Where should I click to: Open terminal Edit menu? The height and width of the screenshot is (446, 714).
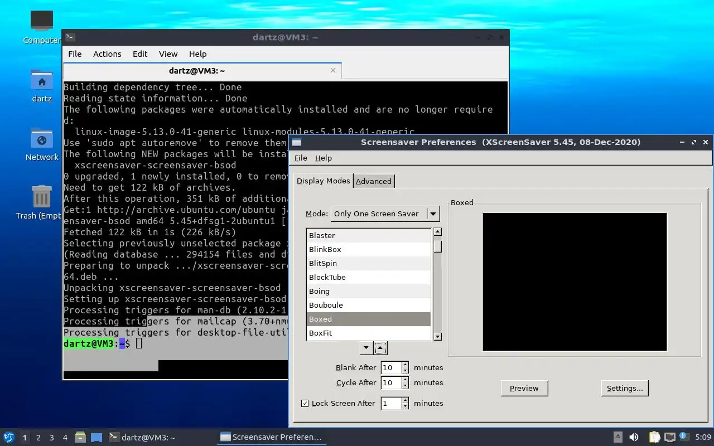(x=140, y=54)
